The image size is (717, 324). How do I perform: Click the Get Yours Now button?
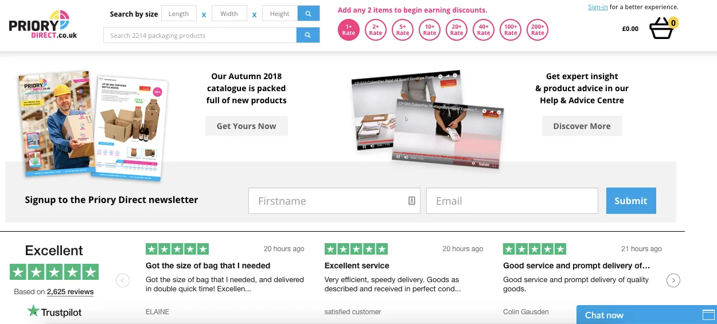point(247,126)
